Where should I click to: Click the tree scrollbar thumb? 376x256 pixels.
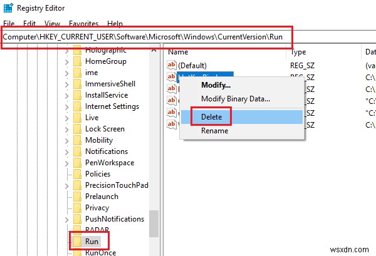[x=154, y=223]
